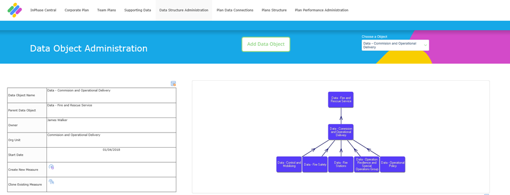Open Plan Performance Administration

click(322, 10)
